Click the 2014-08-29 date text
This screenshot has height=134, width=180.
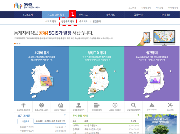coord(61,131)
